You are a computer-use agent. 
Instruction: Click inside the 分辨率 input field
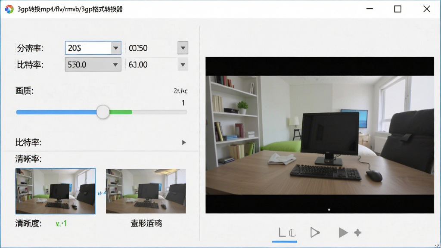pyautogui.click(x=88, y=48)
